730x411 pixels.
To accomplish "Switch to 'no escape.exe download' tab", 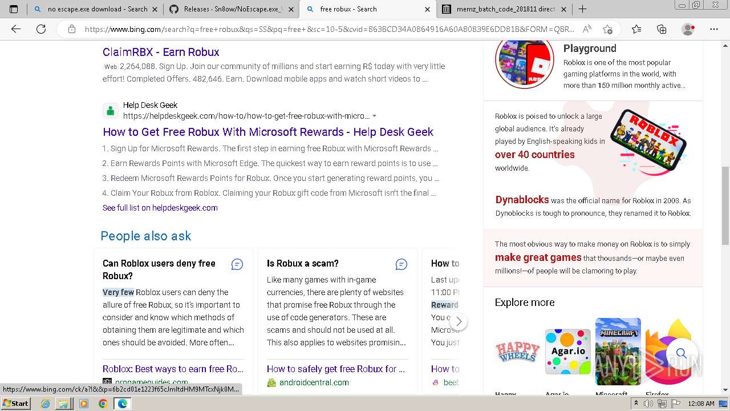I will (x=97, y=9).
